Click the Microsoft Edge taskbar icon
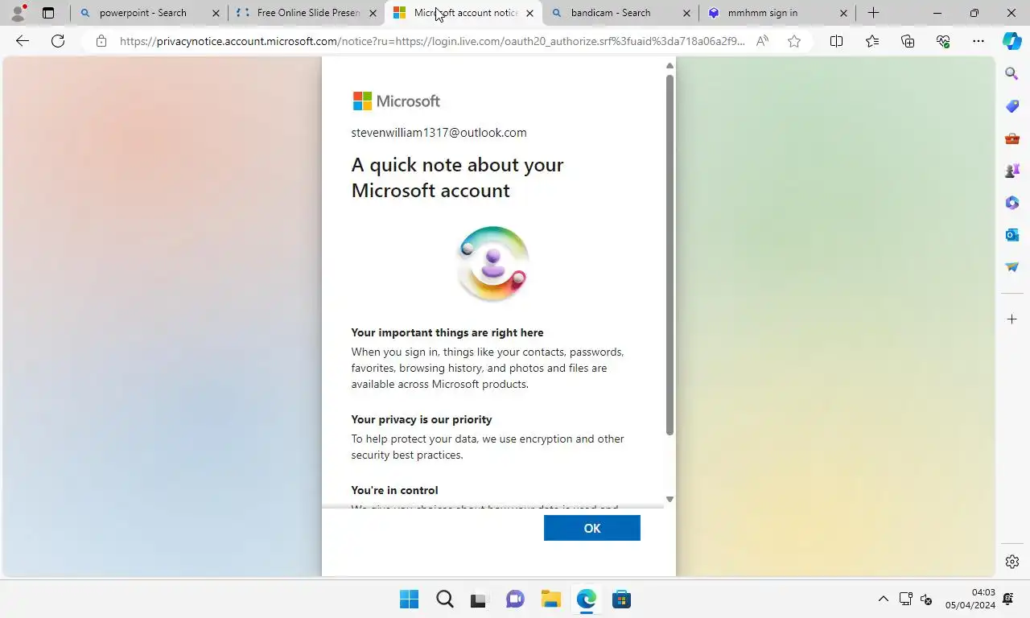The height and width of the screenshot is (618, 1030). point(586,599)
